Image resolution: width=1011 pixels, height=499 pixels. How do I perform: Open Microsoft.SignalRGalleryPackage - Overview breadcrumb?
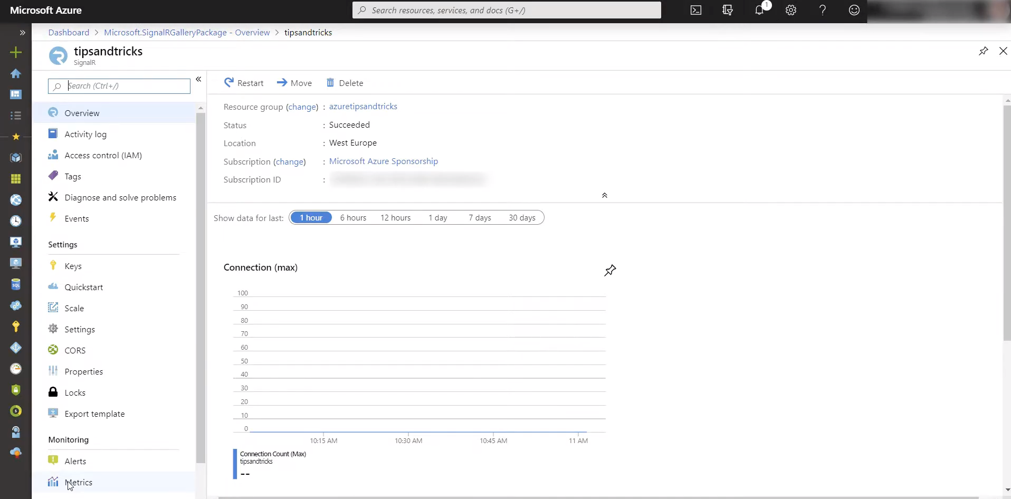click(x=187, y=33)
